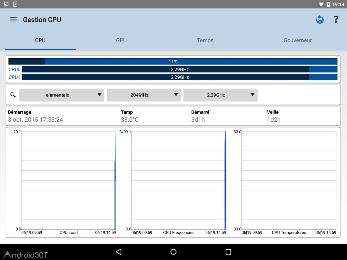Tap the Android back navigation button
This screenshot has height=260, width=347.
click(x=119, y=252)
